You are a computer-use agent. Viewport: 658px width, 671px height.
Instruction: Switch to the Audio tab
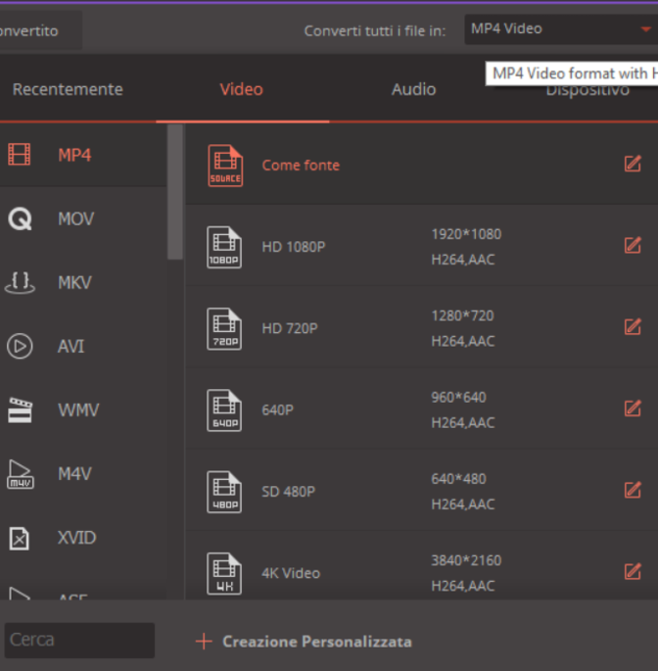pyautogui.click(x=414, y=89)
